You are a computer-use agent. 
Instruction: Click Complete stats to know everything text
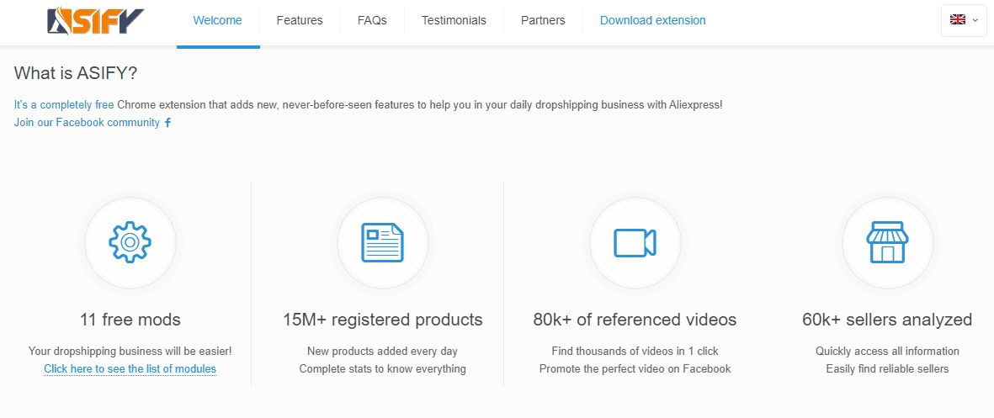tap(382, 368)
